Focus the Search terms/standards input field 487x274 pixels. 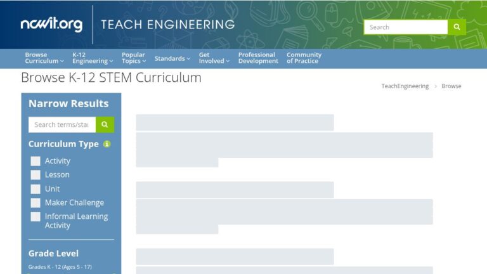[62, 124]
